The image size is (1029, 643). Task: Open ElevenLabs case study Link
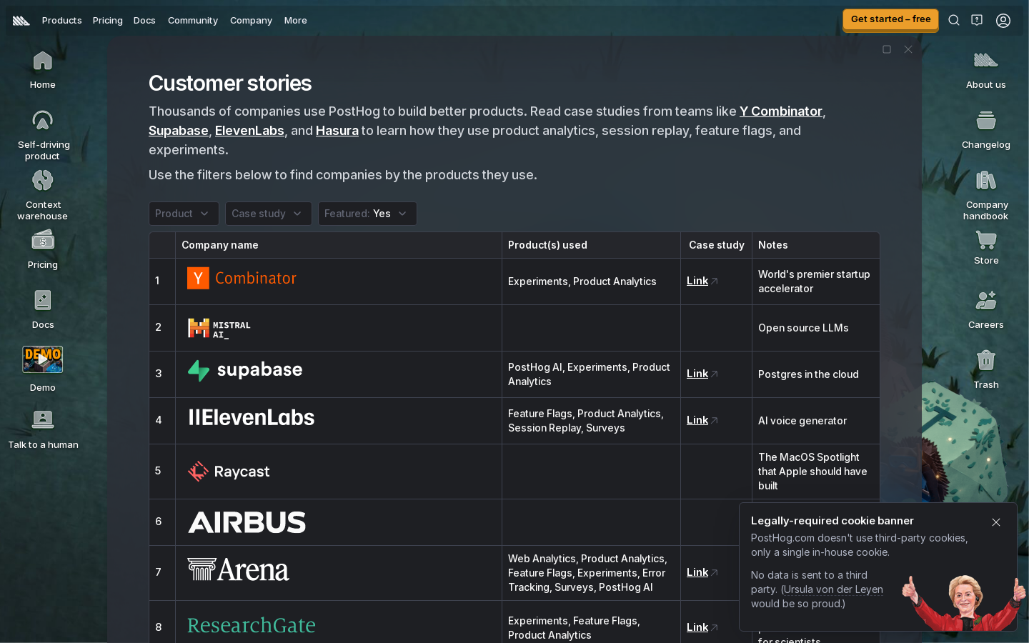coord(702,420)
